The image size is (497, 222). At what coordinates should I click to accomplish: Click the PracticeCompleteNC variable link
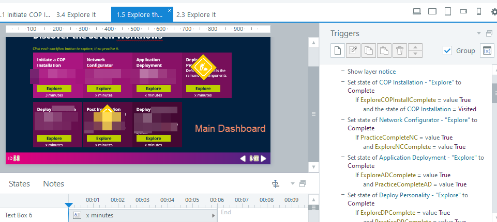tap(389, 138)
